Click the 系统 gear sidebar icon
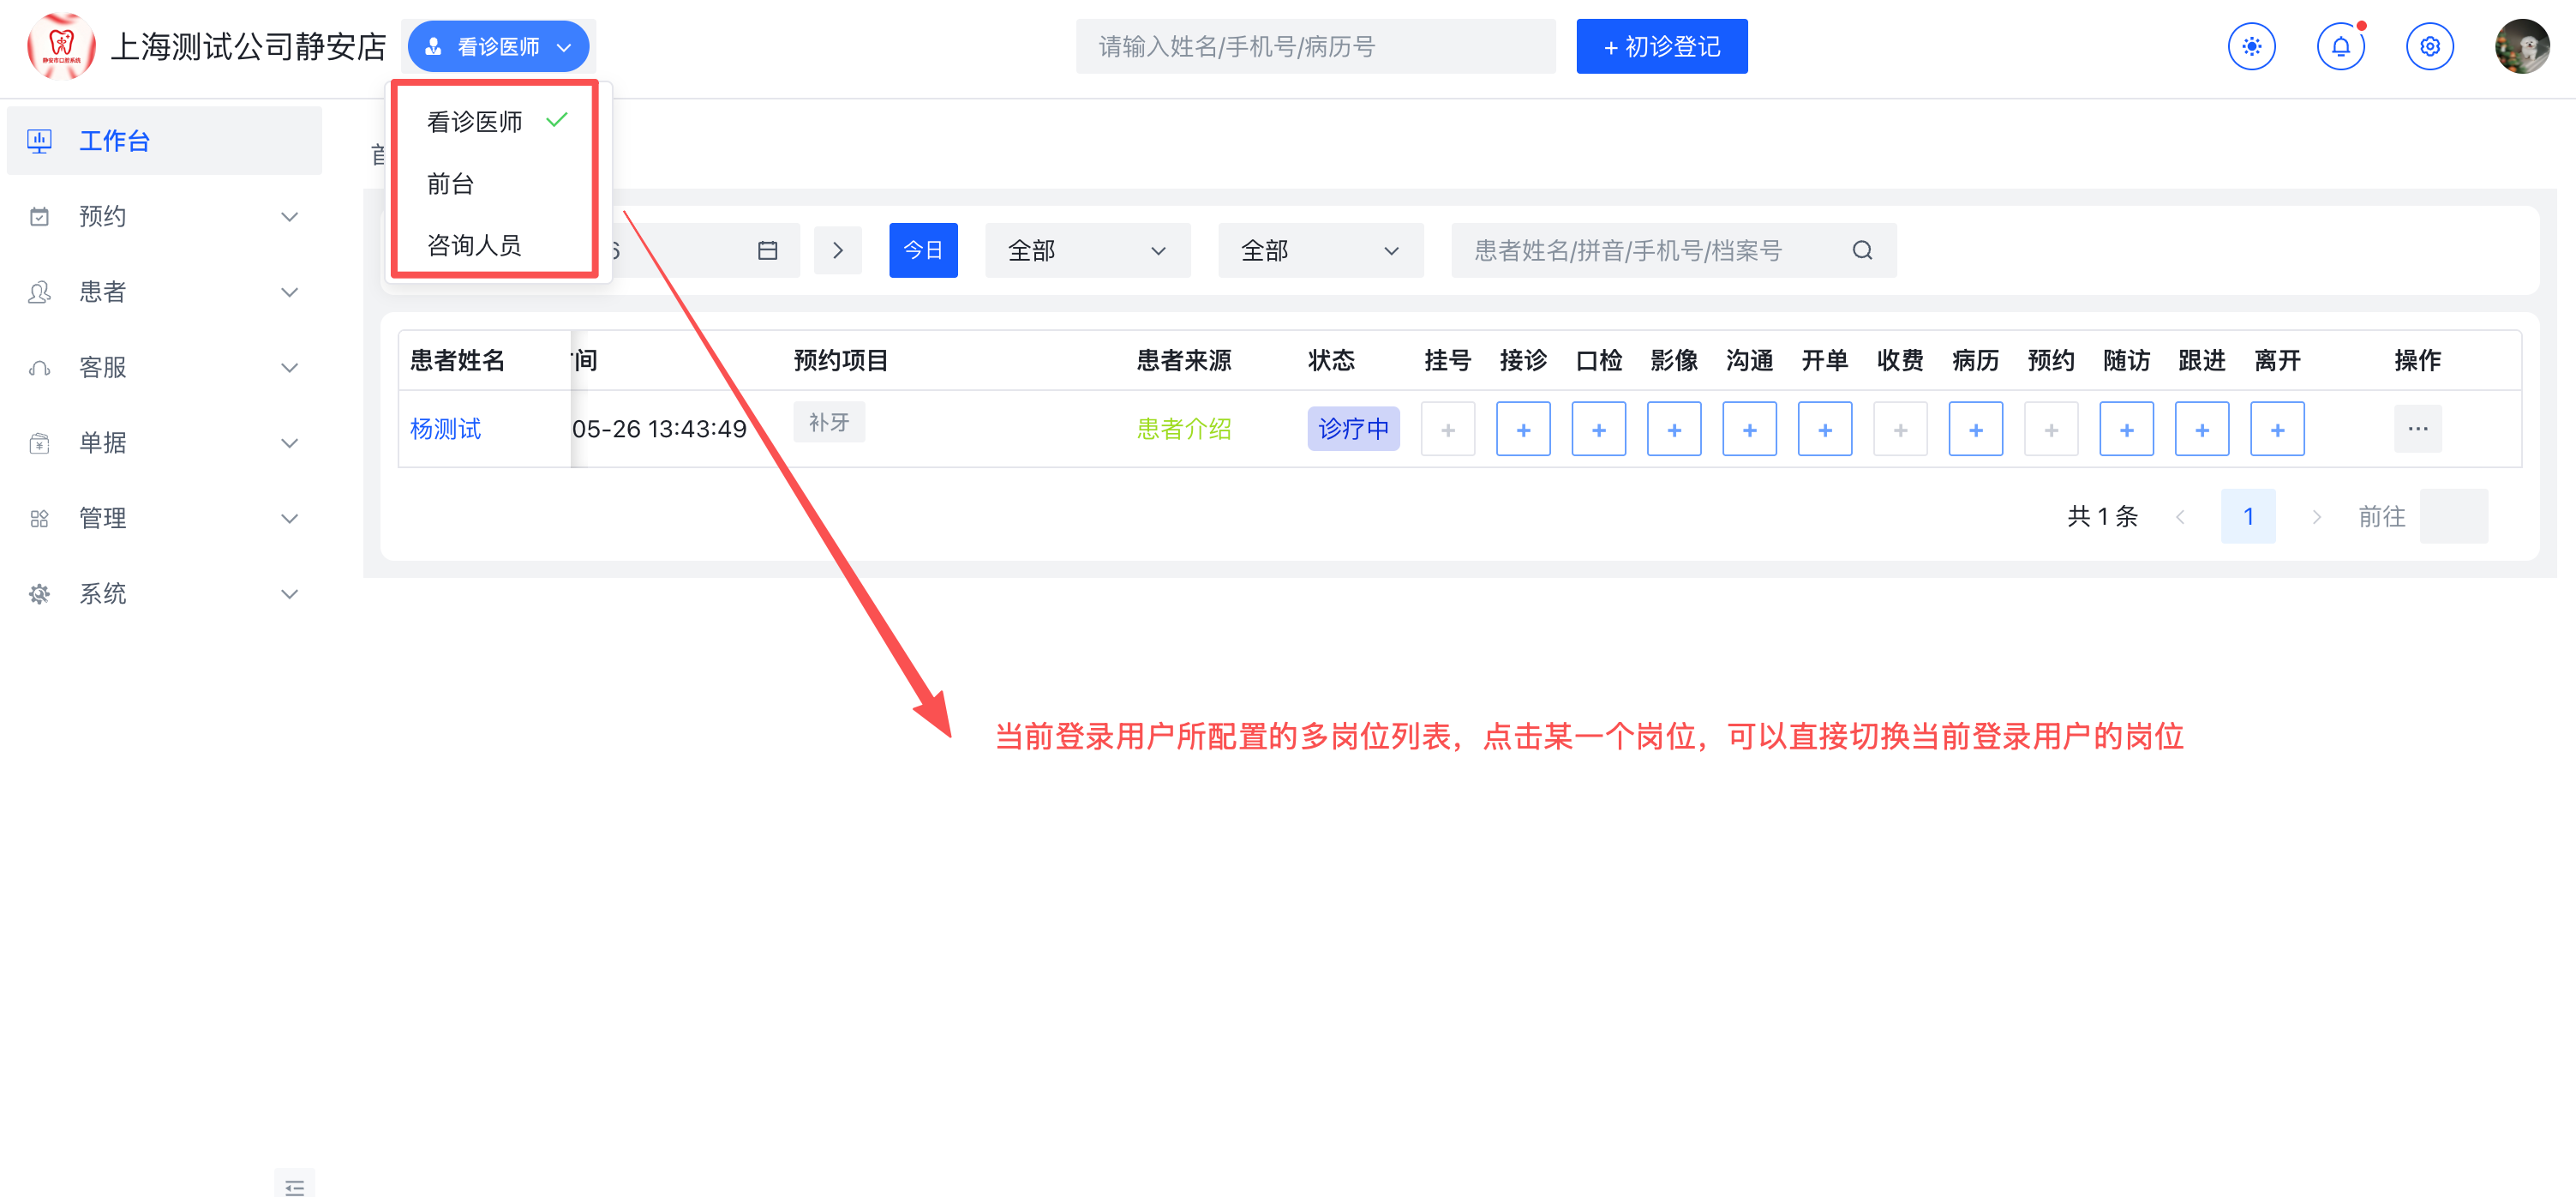This screenshot has width=2576, height=1197. pos(39,593)
